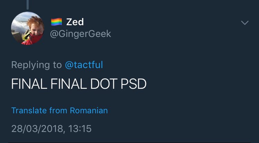The image size is (259, 143).
Task: Select the tweet text FINAL FINAL DOT PSD
Action: (x=79, y=84)
